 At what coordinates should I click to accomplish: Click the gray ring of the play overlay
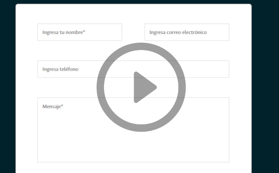(141, 46)
